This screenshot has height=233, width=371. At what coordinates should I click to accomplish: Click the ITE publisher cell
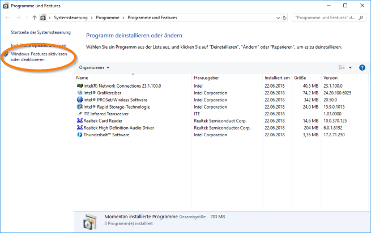click(x=197, y=114)
